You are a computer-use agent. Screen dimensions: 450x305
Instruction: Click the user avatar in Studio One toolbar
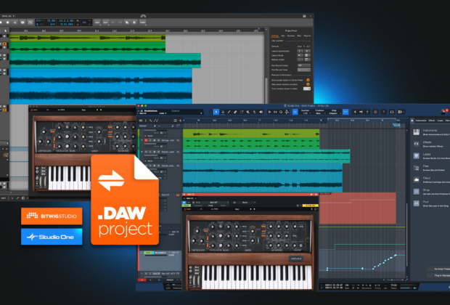click(443, 112)
